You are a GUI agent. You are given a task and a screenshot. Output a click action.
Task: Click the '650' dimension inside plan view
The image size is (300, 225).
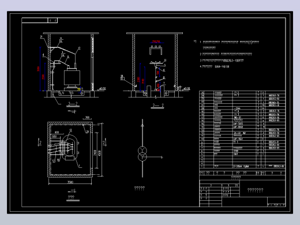(54, 136)
